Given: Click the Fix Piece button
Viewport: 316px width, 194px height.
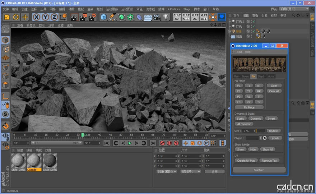Looking at the screenshot, I should (x=249, y=107).
